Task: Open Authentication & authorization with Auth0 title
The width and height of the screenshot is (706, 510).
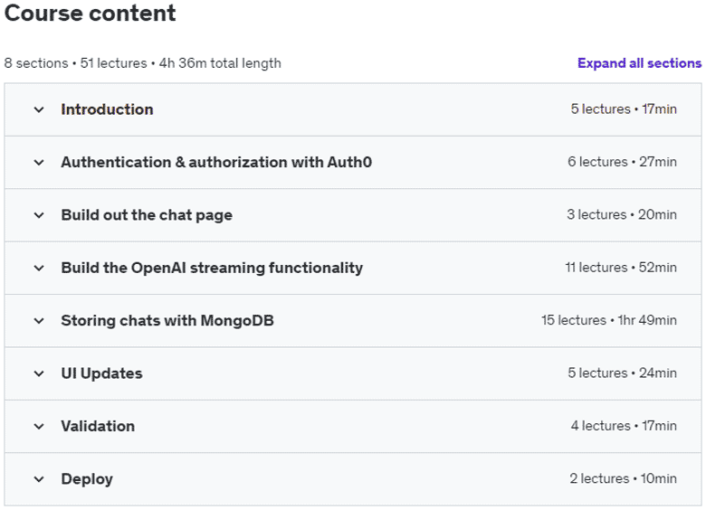Action: click(x=216, y=162)
